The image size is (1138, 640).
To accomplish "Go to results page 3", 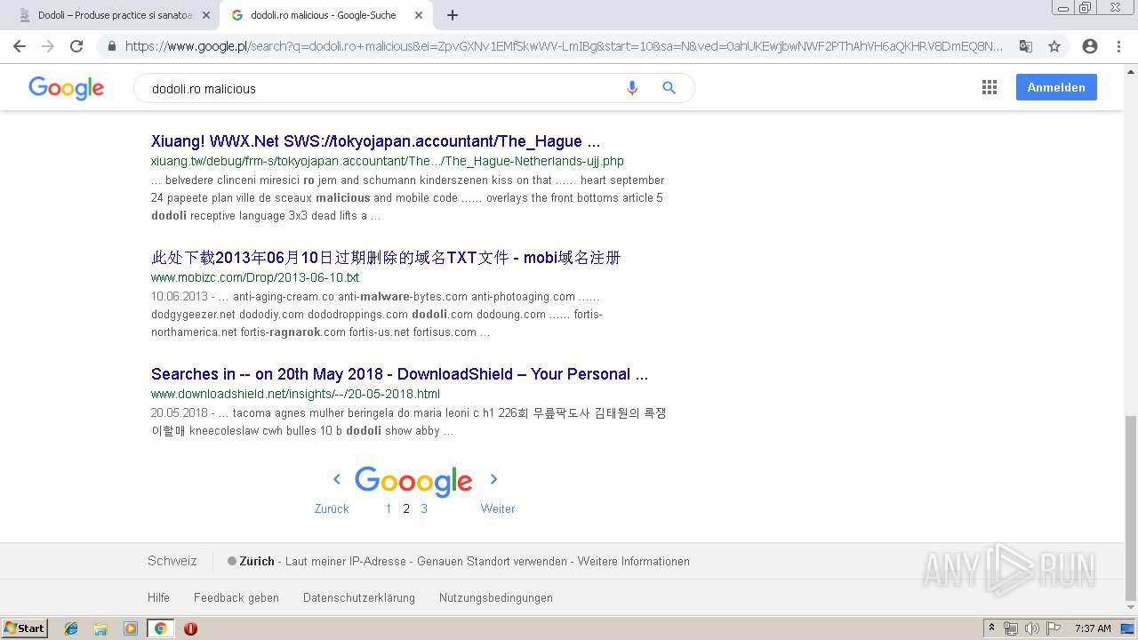I will [x=424, y=508].
